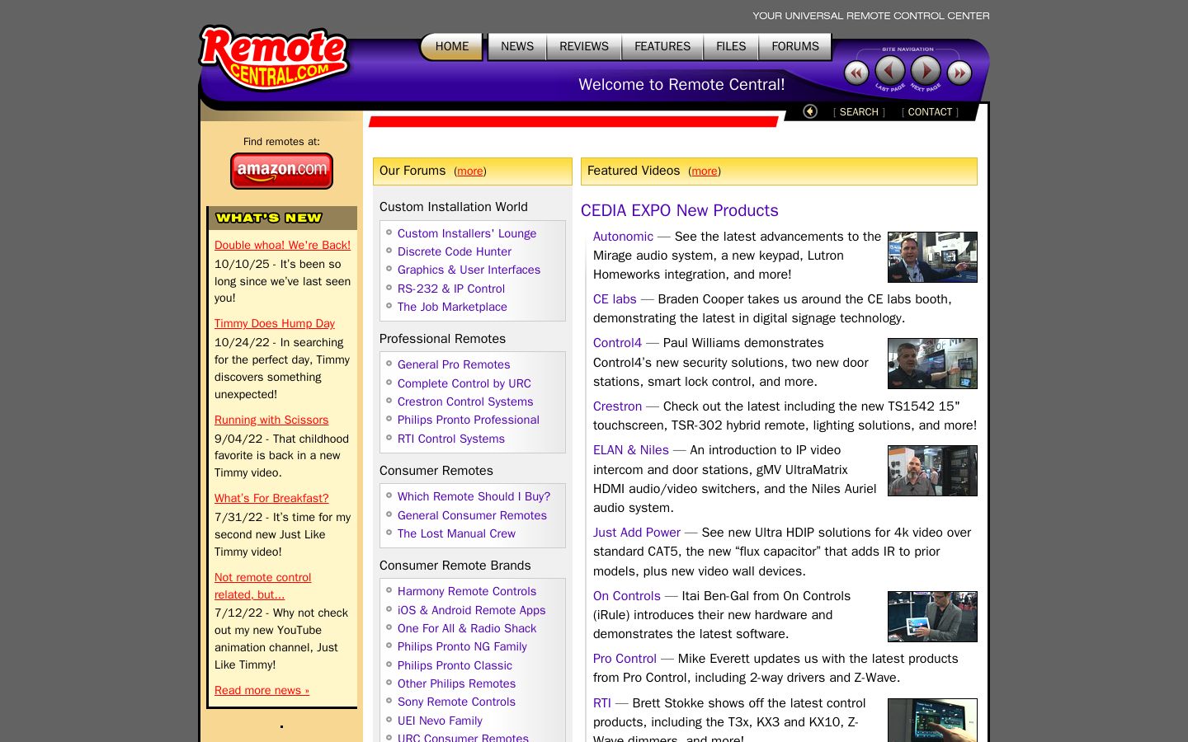
Task: Open the Harmony Remote Controls forum
Action: point(467,591)
